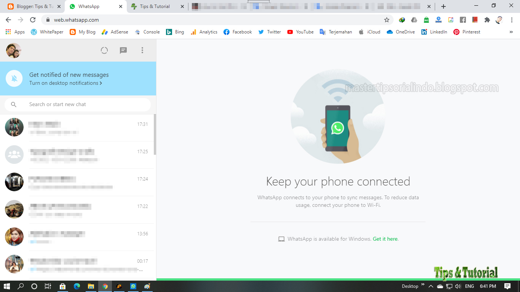
Task: Open Terjemahan bookmark
Action: (336, 32)
